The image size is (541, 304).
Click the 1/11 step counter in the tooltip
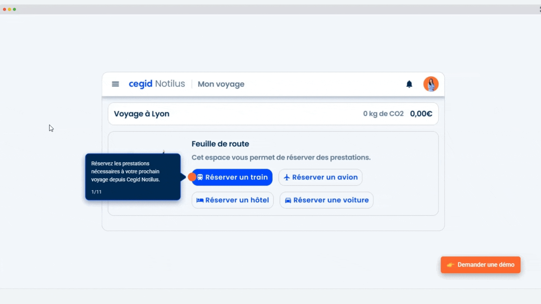pyautogui.click(x=96, y=192)
